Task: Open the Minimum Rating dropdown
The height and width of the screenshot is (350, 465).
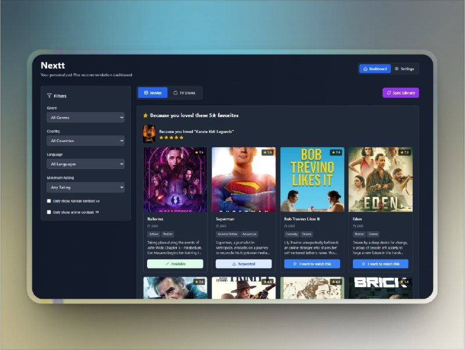Action: click(x=85, y=188)
